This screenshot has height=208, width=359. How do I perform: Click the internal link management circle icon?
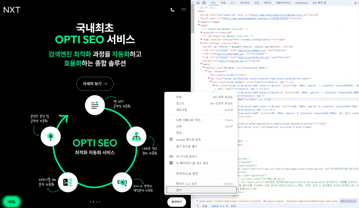click(136, 136)
